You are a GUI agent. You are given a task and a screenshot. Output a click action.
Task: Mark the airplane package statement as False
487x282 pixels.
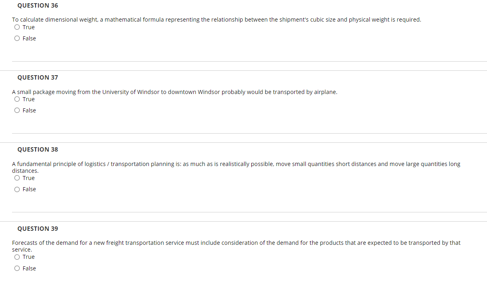point(17,110)
